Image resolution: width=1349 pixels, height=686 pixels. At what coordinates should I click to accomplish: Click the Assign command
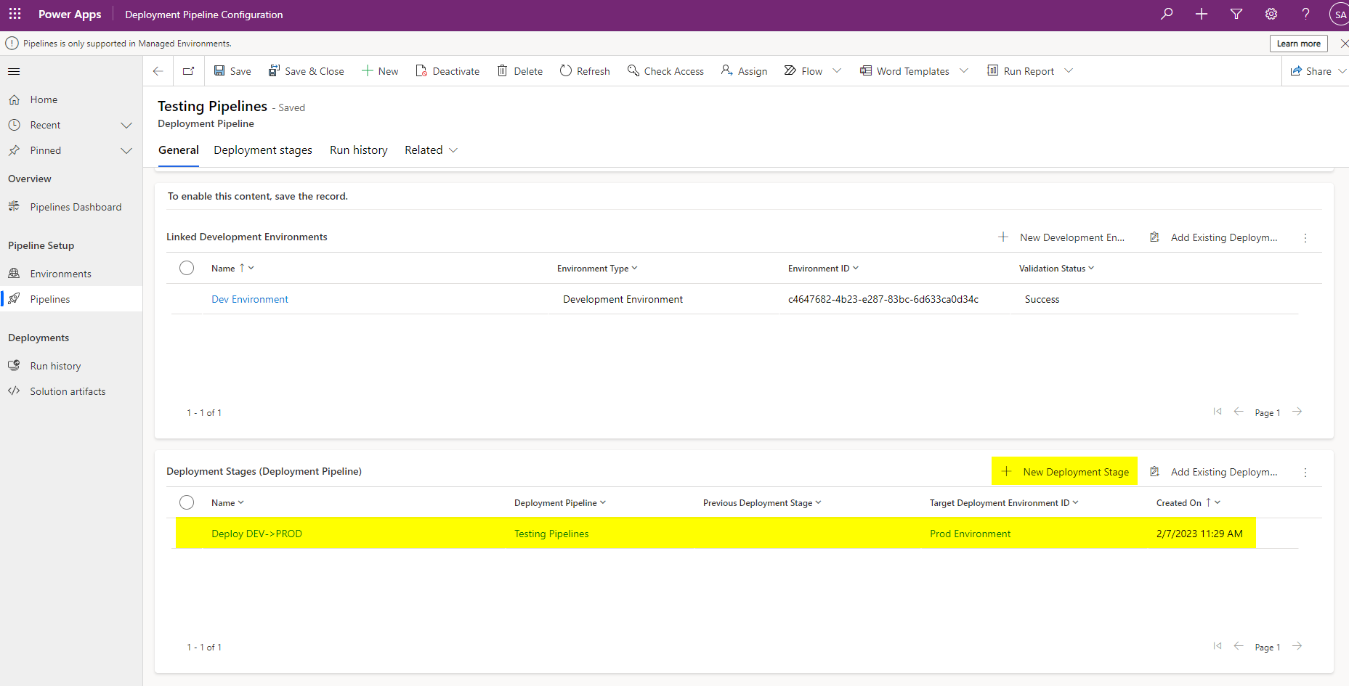(744, 71)
